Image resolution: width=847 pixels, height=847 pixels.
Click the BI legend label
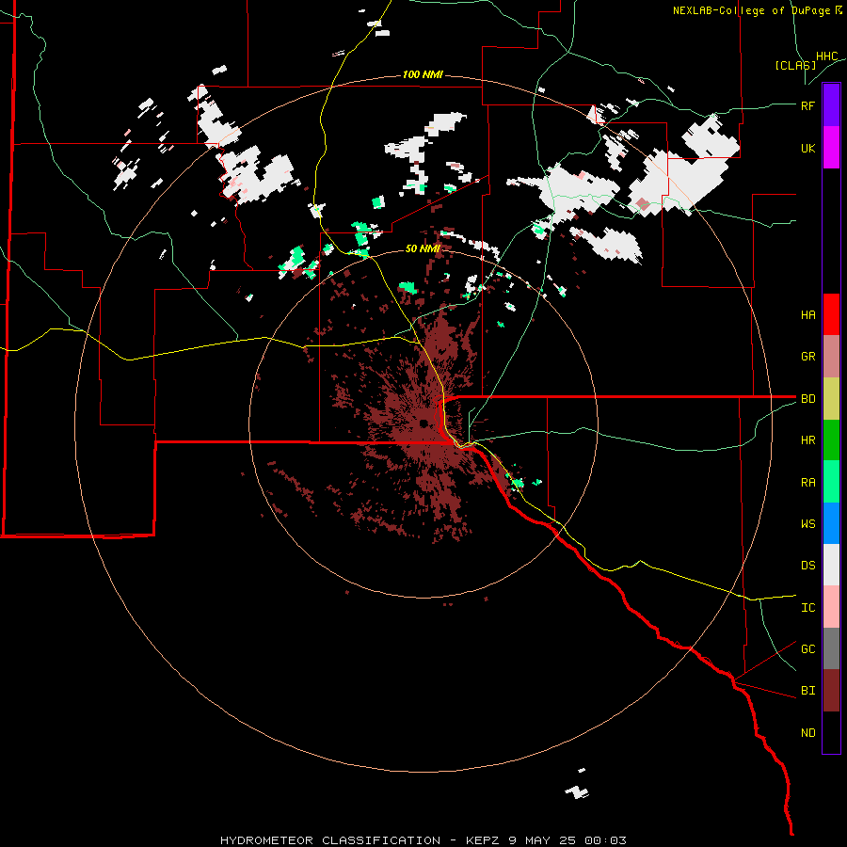pyautogui.click(x=807, y=691)
